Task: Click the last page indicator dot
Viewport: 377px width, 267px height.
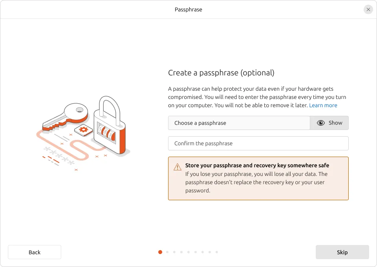Action: pyautogui.click(x=217, y=252)
